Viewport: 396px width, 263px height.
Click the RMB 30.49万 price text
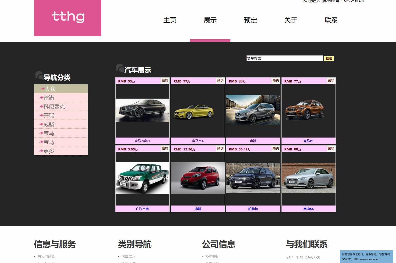(240, 149)
